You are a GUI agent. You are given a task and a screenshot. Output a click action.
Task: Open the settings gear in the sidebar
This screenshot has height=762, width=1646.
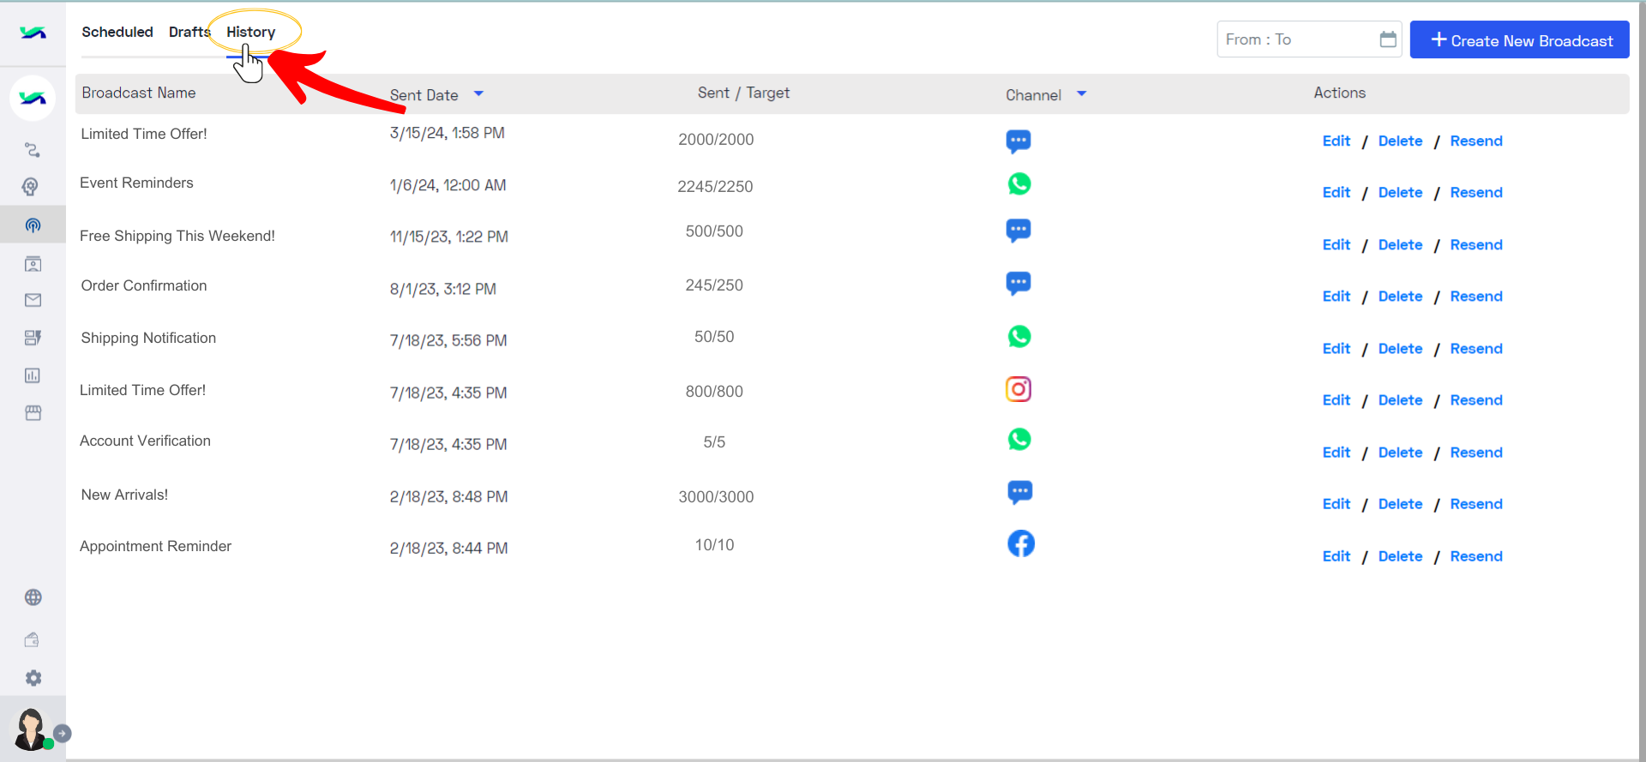33,678
